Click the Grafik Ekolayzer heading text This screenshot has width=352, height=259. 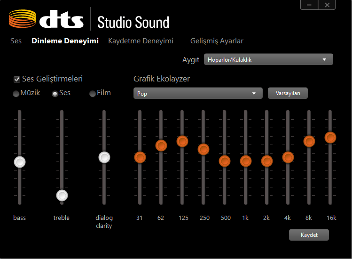[x=162, y=79]
